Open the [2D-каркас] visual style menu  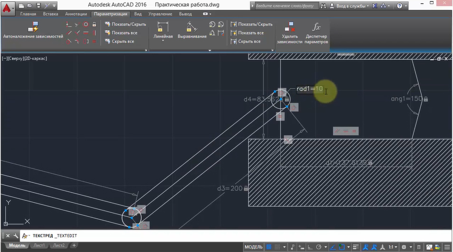36,58
